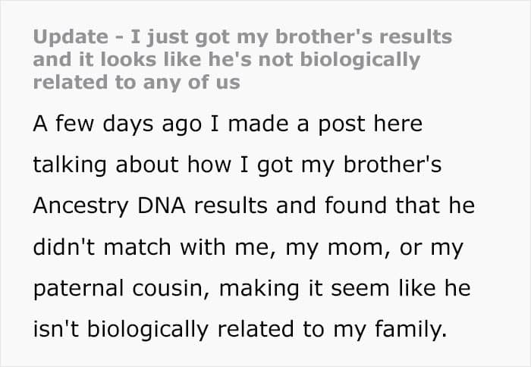531x367 pixels.
Task: Click the word "Update" in the heading
Action: point(71,37)
